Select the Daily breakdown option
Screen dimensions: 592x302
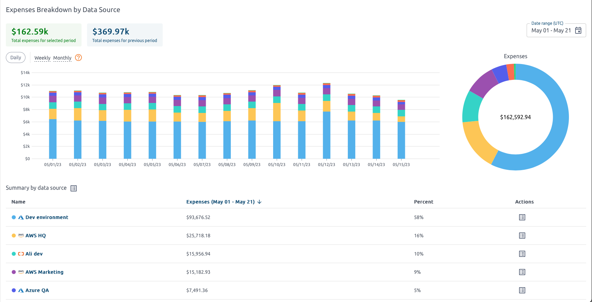click(x=15, y=58)
